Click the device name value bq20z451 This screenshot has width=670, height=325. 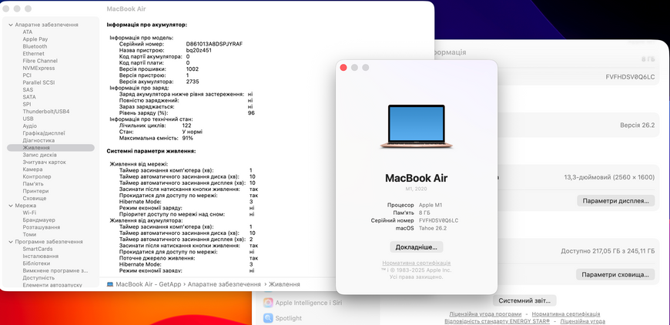[199, 50]
